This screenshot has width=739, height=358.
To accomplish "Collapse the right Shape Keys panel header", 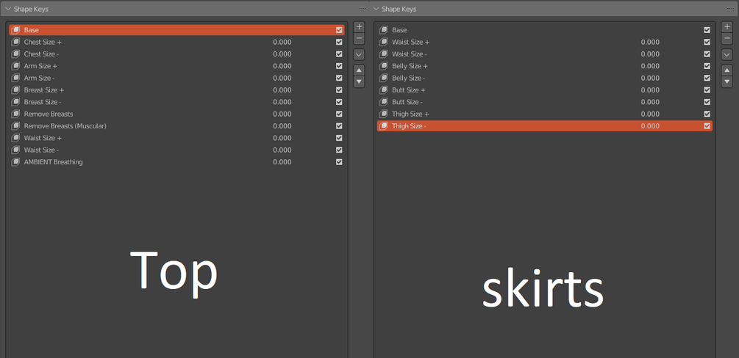I will tap(376, 9).
